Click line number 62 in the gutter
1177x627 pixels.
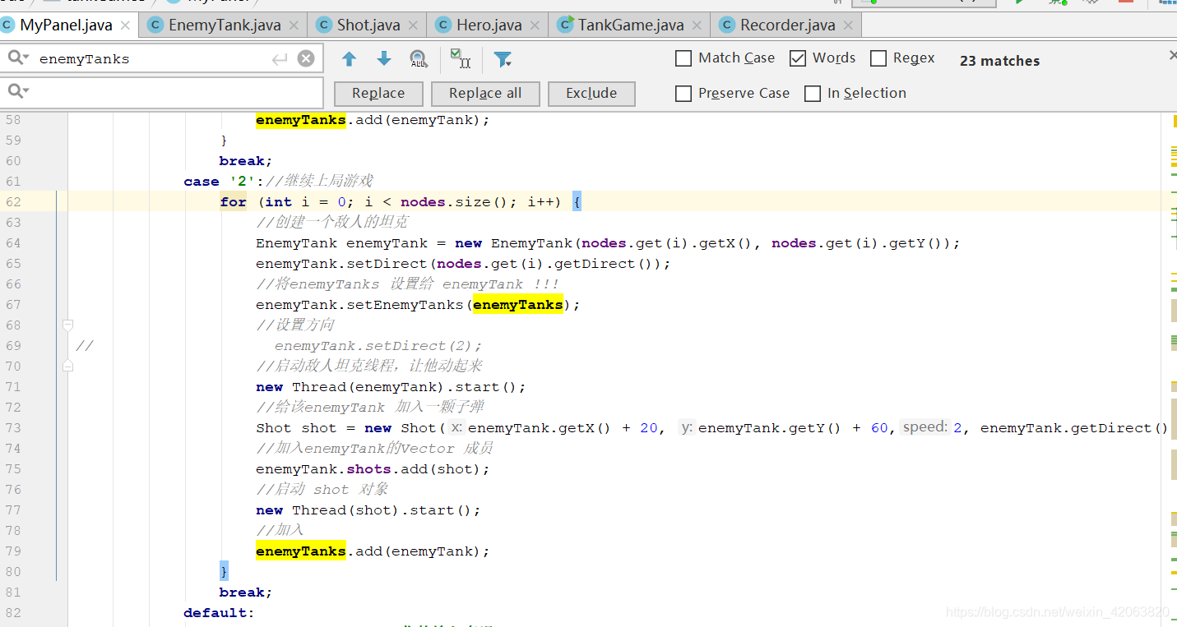pos(13,202)
